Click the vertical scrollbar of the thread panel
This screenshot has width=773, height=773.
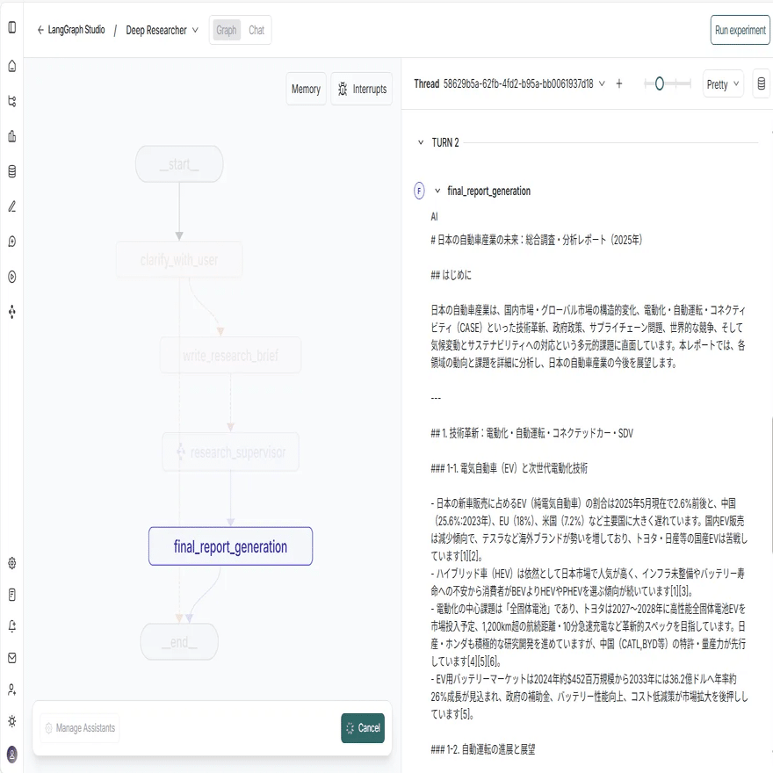point(770,483)
